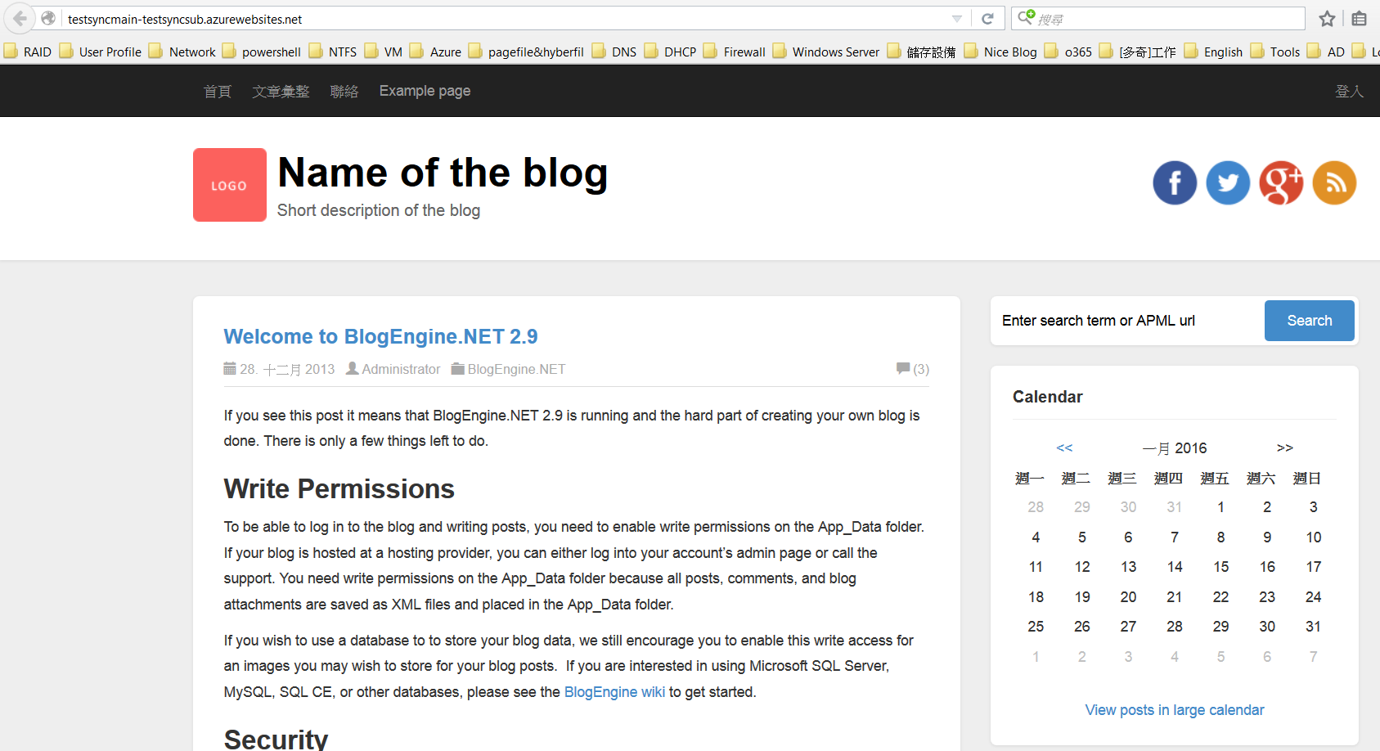The height and width of the screenshot is (751, 1380).
Task: Expand the address bar history dropdown arrow
Action: (957, 19)
